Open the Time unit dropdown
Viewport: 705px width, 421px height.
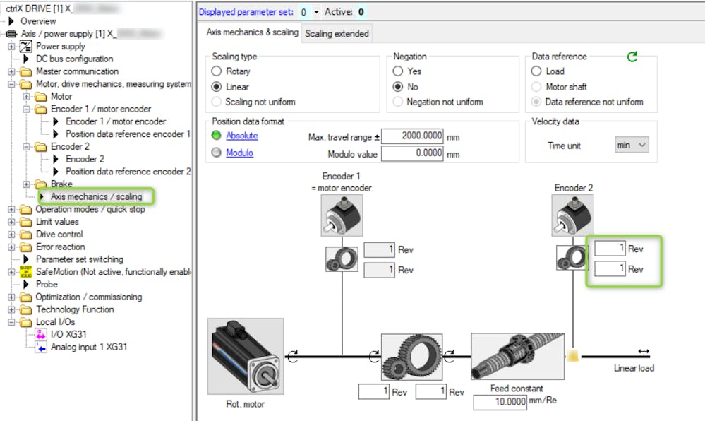[x=631, y=145]
